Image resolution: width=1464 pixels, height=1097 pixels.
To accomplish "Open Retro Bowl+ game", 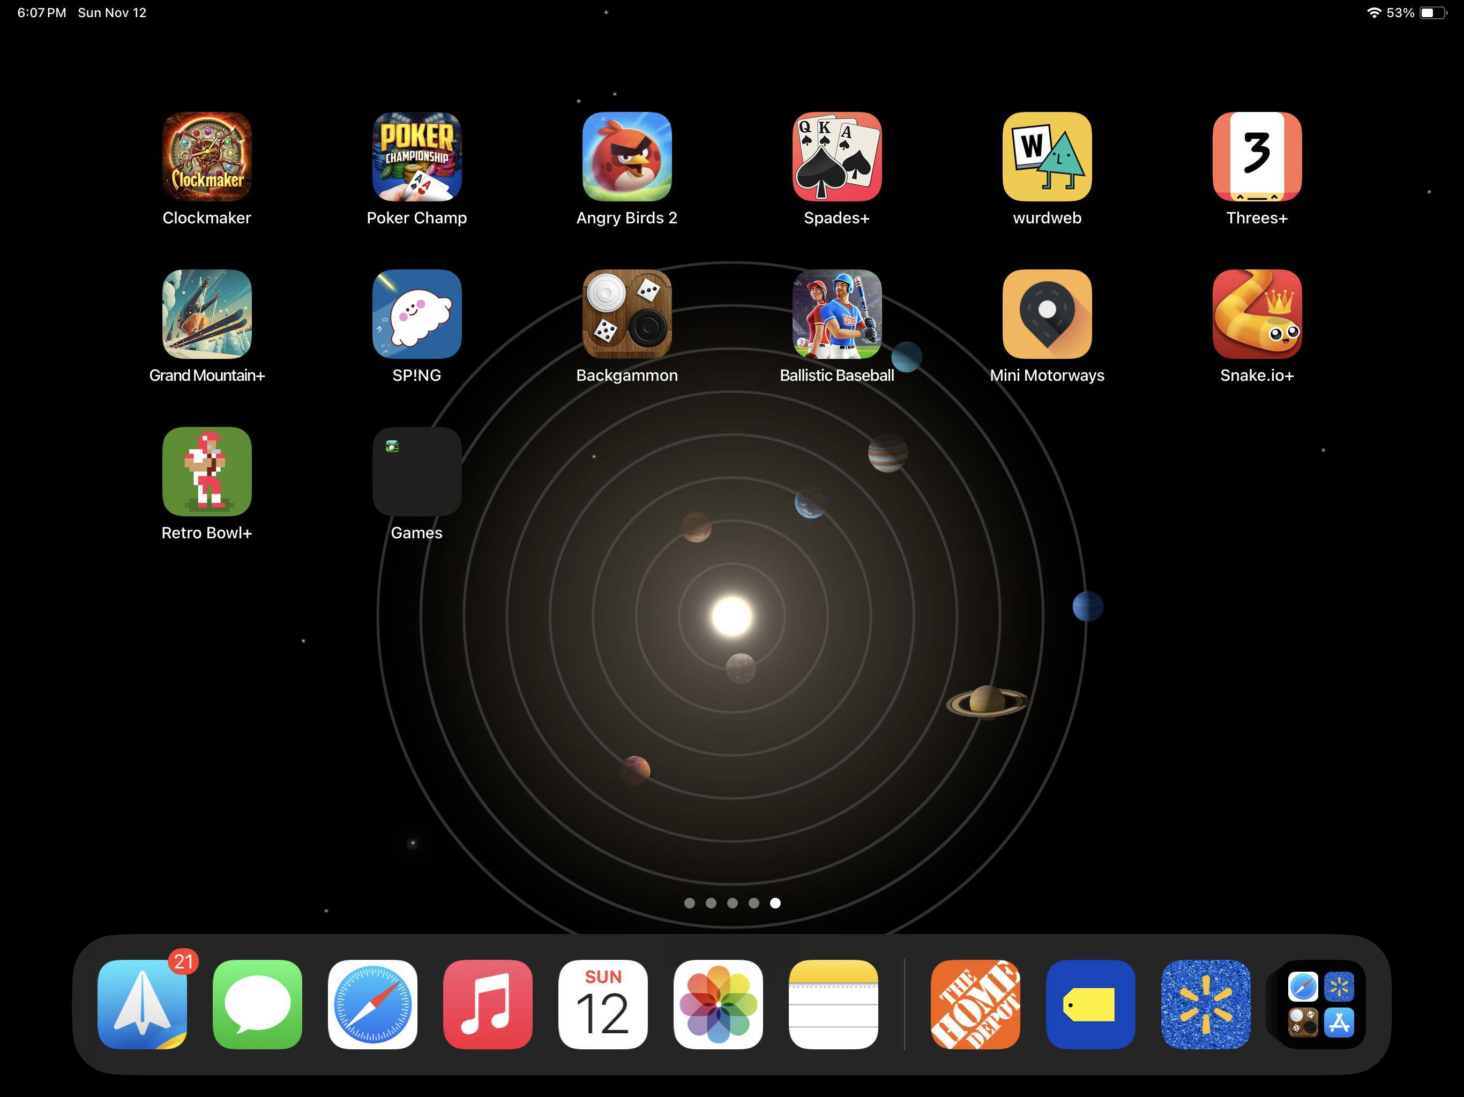I will pyautogui.click(x=206, y=472).
